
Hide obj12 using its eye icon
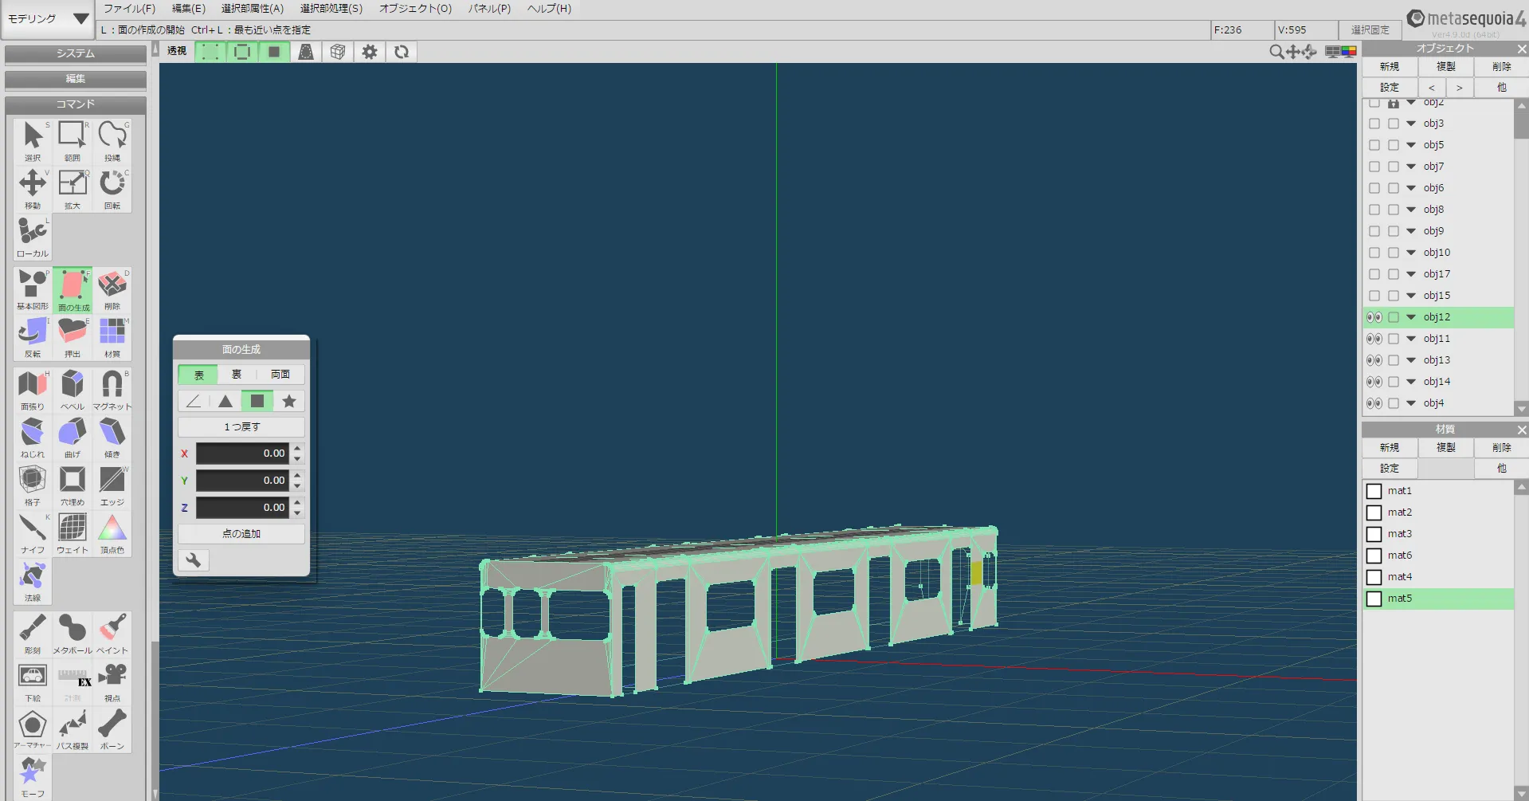click(1374, 317)
